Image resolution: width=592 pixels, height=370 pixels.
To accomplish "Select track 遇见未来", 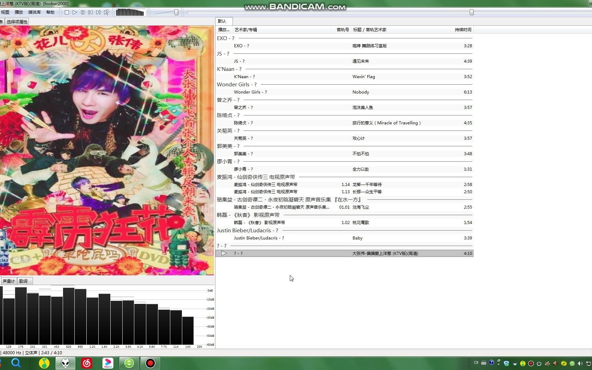I will (344, 61).
